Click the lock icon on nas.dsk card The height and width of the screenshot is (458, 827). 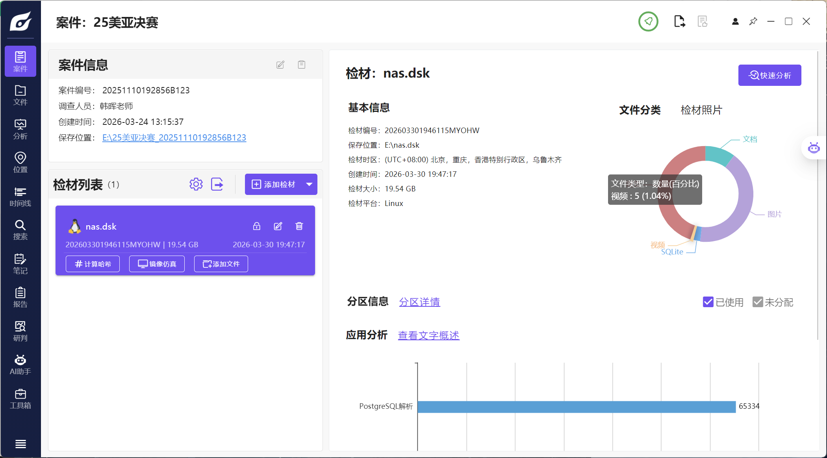coord(256,226)
